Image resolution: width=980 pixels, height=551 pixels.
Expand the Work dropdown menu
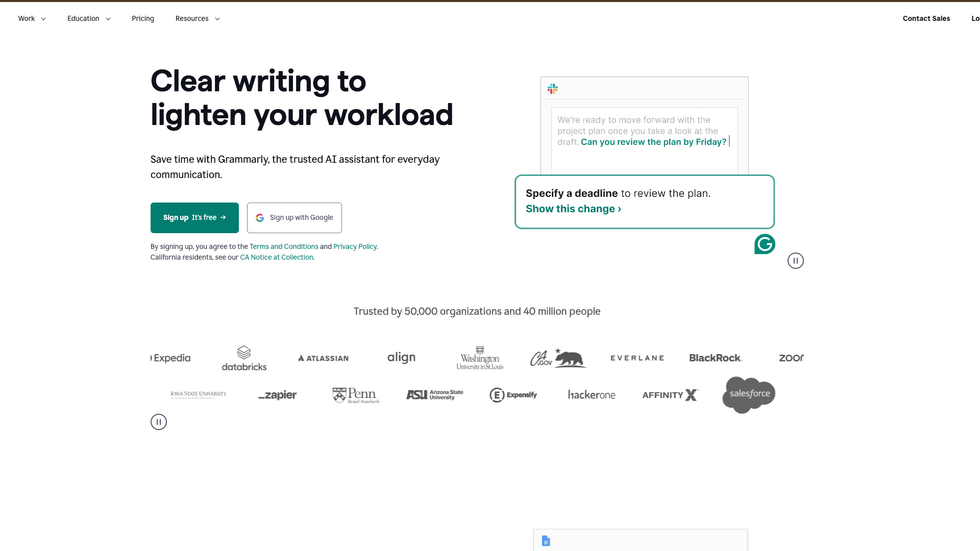[32, 18]
